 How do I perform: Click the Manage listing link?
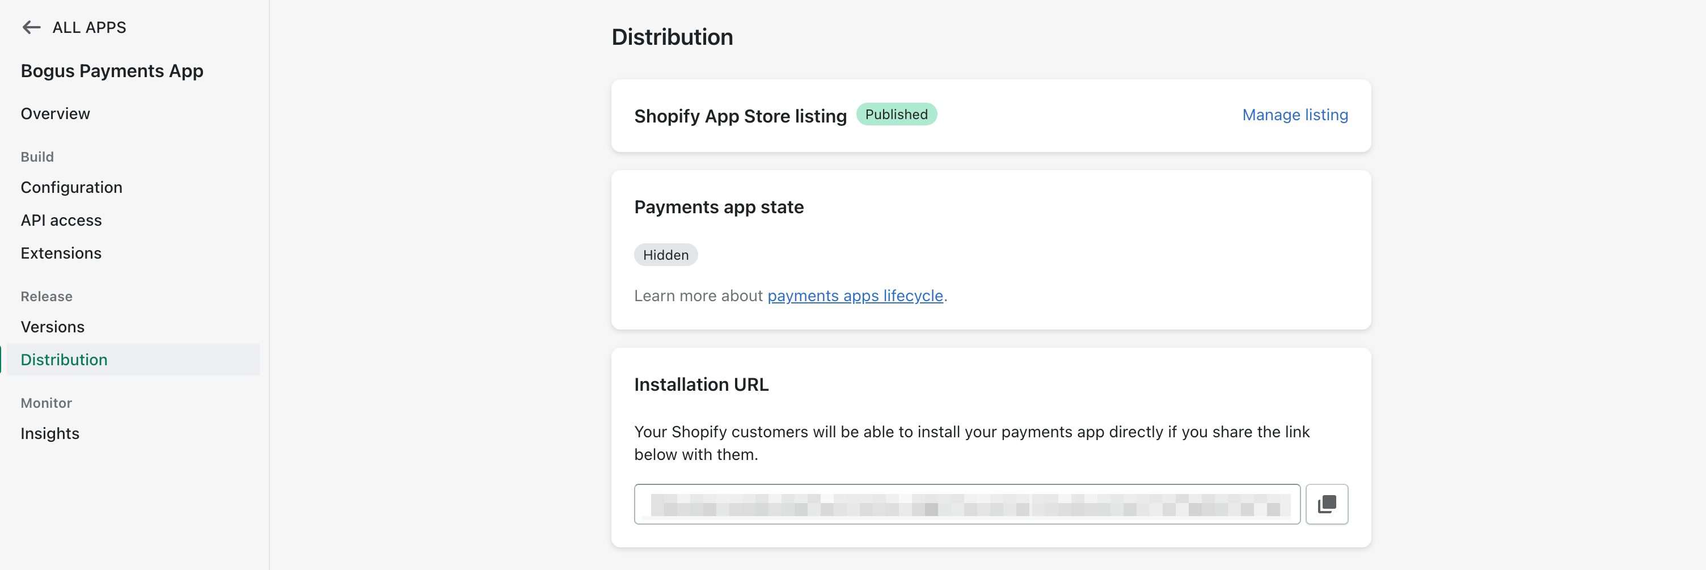tap(1294, 115)
